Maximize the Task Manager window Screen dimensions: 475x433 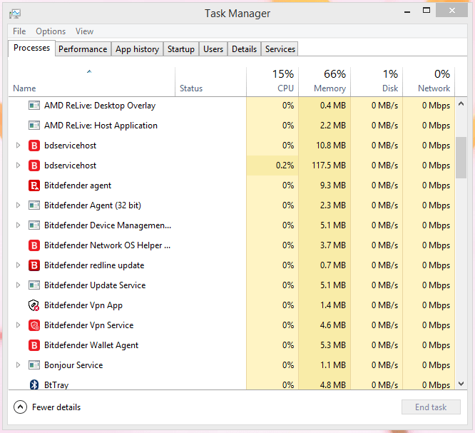pyautogui.click(x=427, y=11)
